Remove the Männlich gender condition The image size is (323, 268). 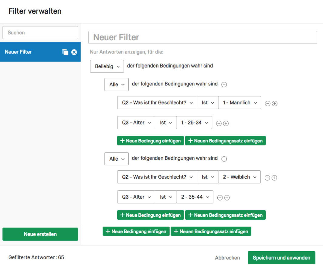pos(267,103)
